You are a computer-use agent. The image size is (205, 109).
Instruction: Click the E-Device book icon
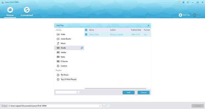[x=58, y=61]
